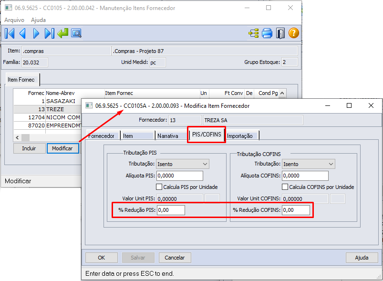The width and height of the screenshot is (383, 281).
Task: Click the Item field showing .compras
Action: [x=66, y=51]
